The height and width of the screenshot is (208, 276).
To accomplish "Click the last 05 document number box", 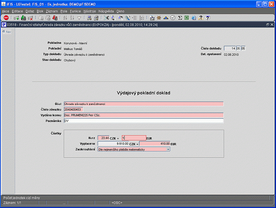I will (x=243, y=48).
